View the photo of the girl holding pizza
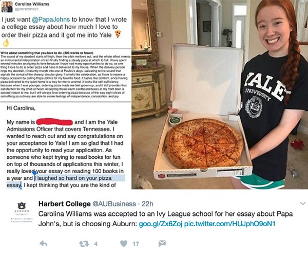This screenshot has height=257, width=308. 221,95
